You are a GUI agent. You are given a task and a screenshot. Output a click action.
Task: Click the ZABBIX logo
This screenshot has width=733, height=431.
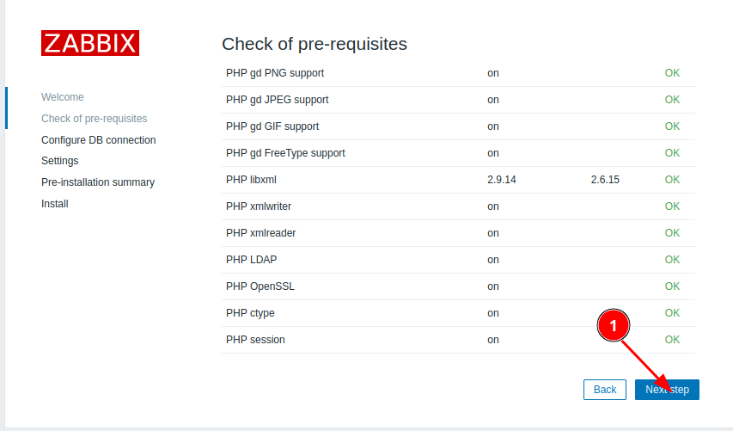pyautogui.click(x=89, y=43)
